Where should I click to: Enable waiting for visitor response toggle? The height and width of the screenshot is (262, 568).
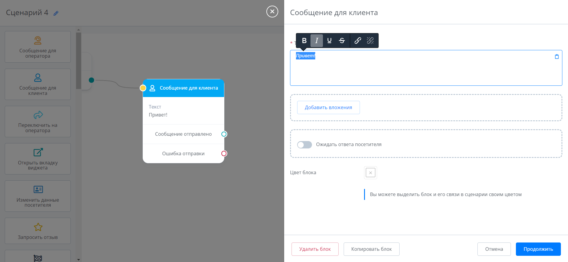tap(305, 145)
